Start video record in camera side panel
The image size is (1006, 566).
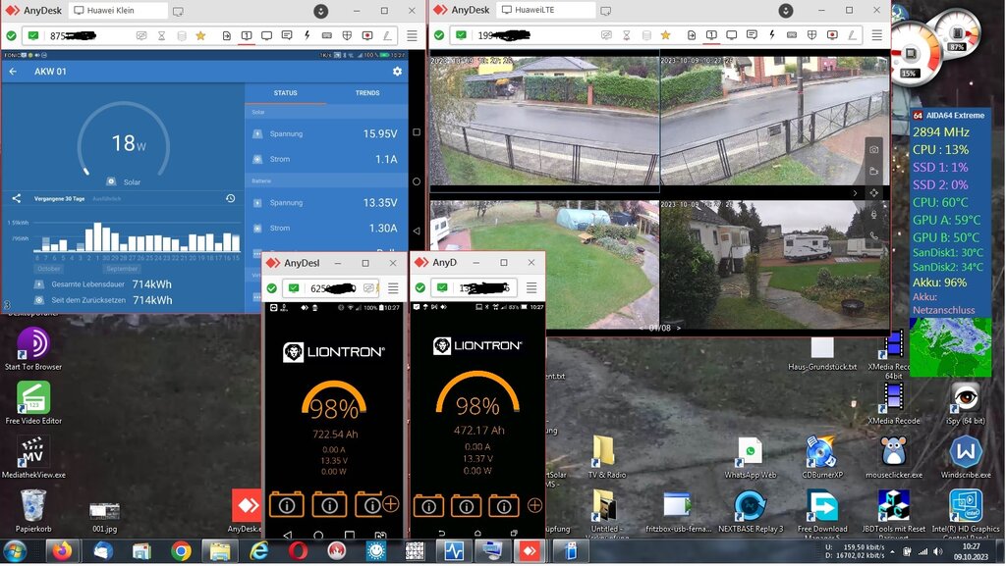click(873, 171)
